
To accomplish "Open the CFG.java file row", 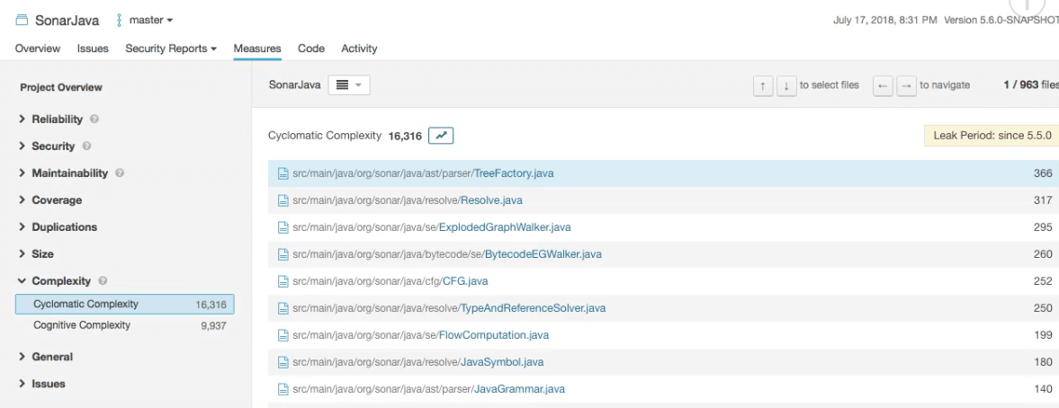I will click(x=663, y=281).
